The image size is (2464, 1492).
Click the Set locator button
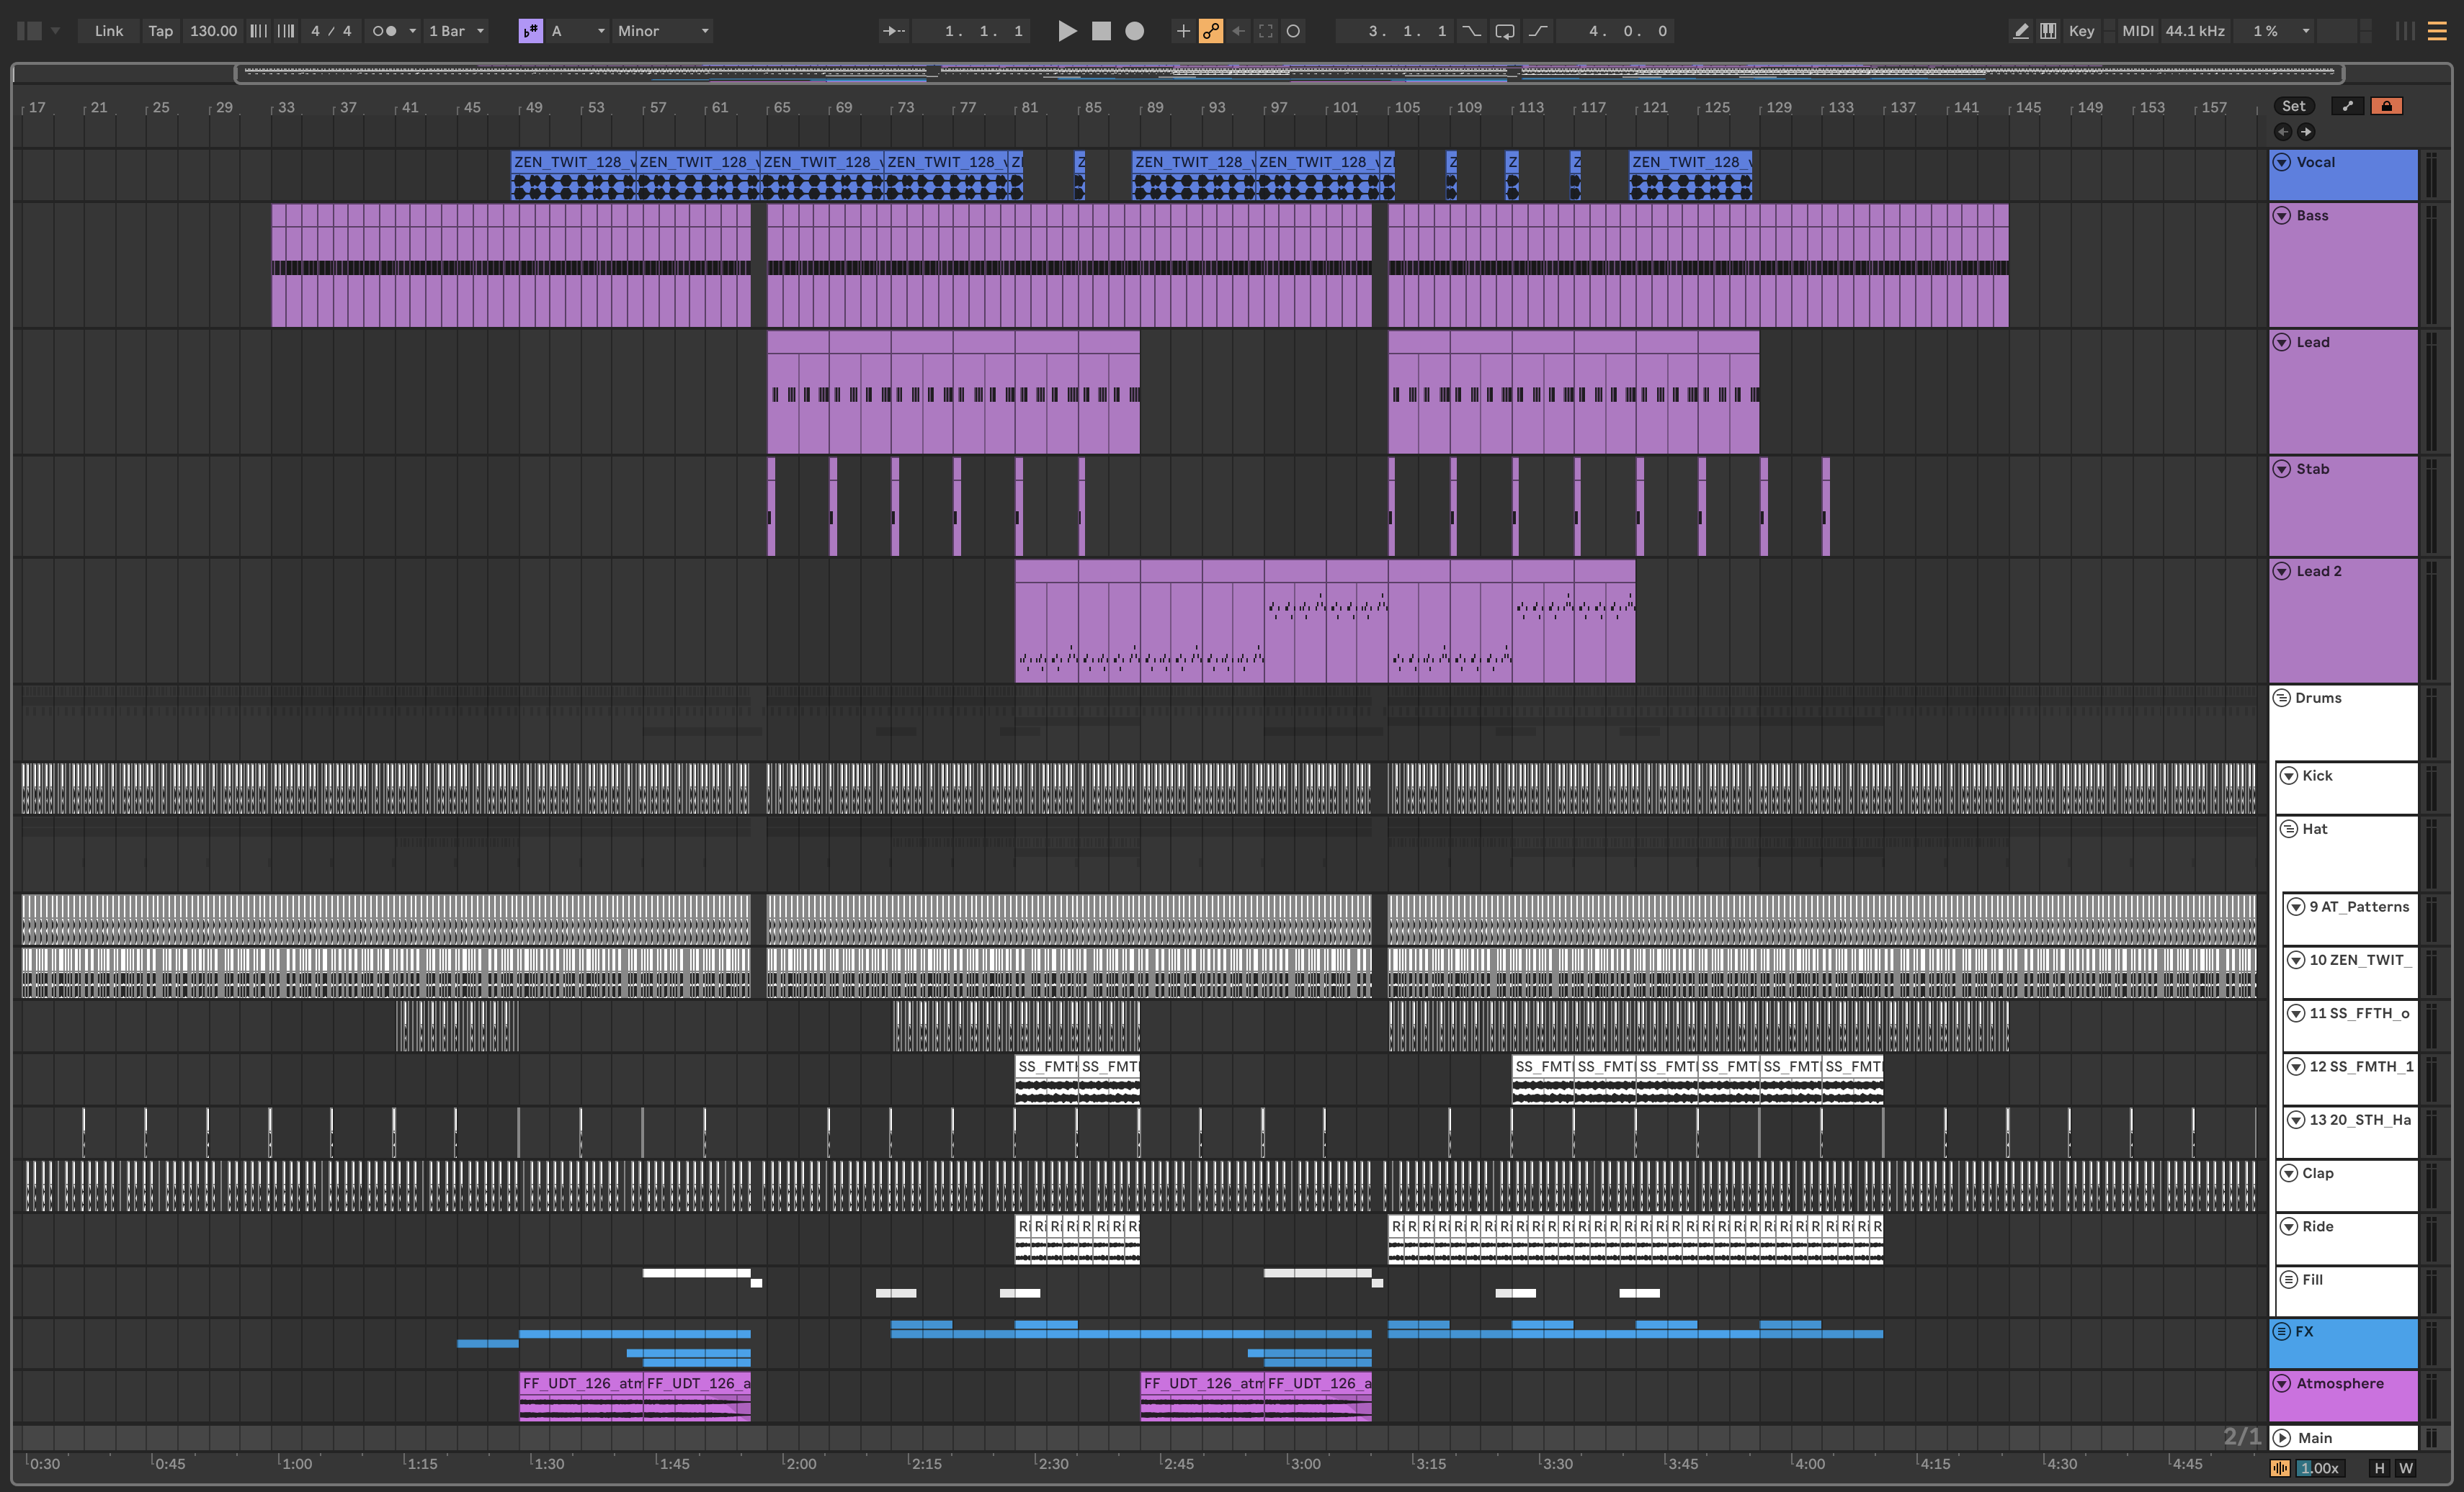[2293, 106]
